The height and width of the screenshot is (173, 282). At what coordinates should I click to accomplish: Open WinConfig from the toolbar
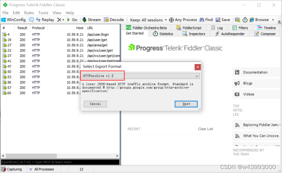point(13,20)
